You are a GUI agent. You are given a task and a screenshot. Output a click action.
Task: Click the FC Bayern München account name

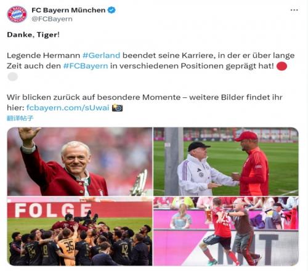click(x=68, y=10)
